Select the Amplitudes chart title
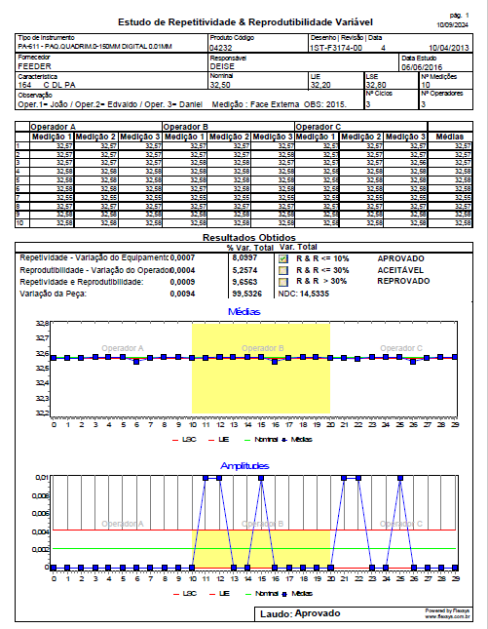Image resolution: width=488 pixels, height=629 pixels. point(244,466)
